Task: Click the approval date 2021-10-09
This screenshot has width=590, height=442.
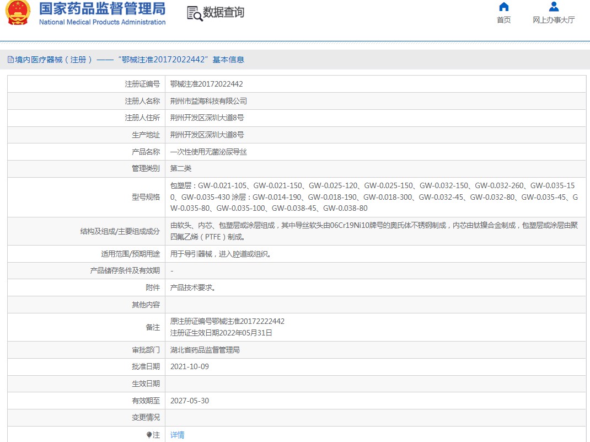Action: 190,367
